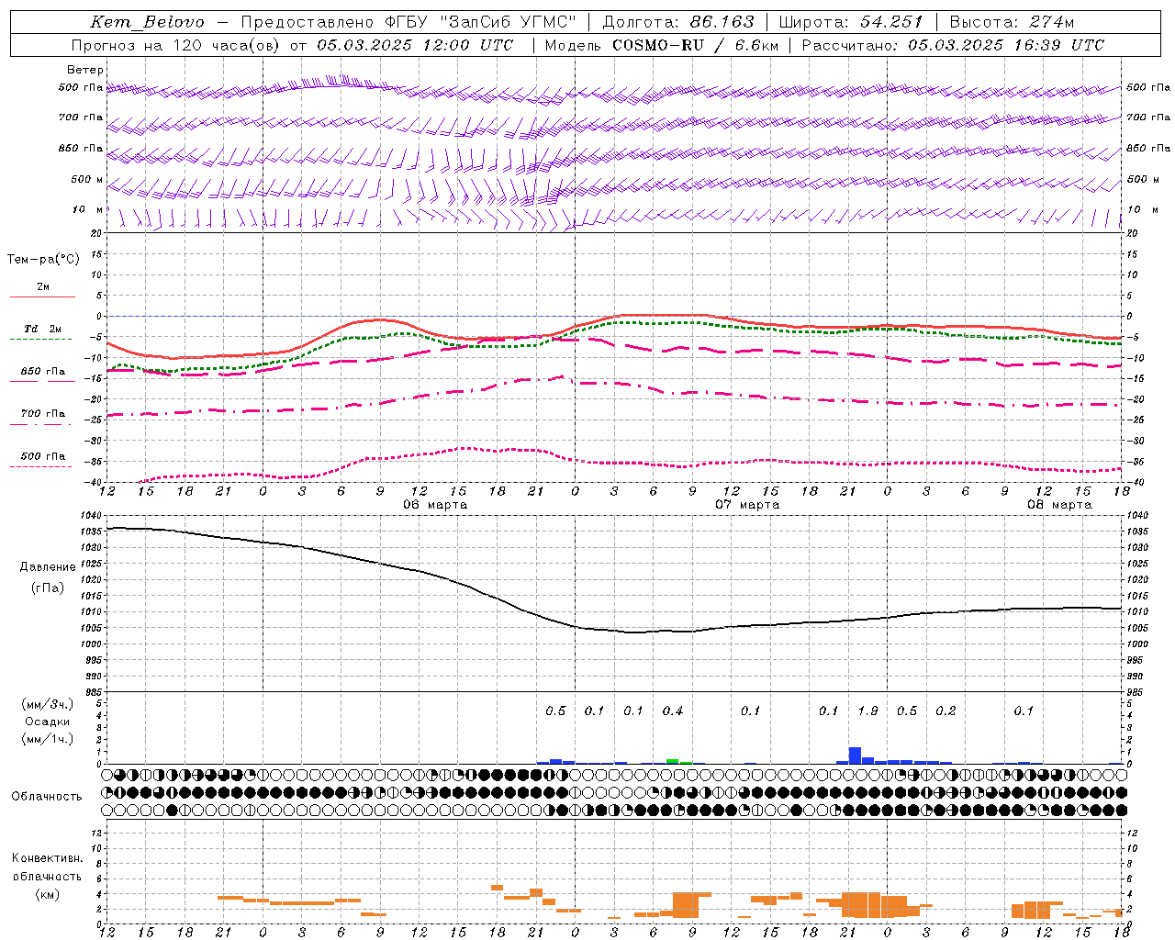Viewport: 1175px width, 940px height.
Task: Click the "Конвективн." convective cloud label
Action: [47, 858]
